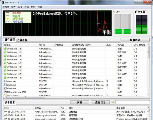The width and height of the screenshot is (153, 120).
Task: Sort log by the 更多信息 column header
Action: [x=121, y=108]
